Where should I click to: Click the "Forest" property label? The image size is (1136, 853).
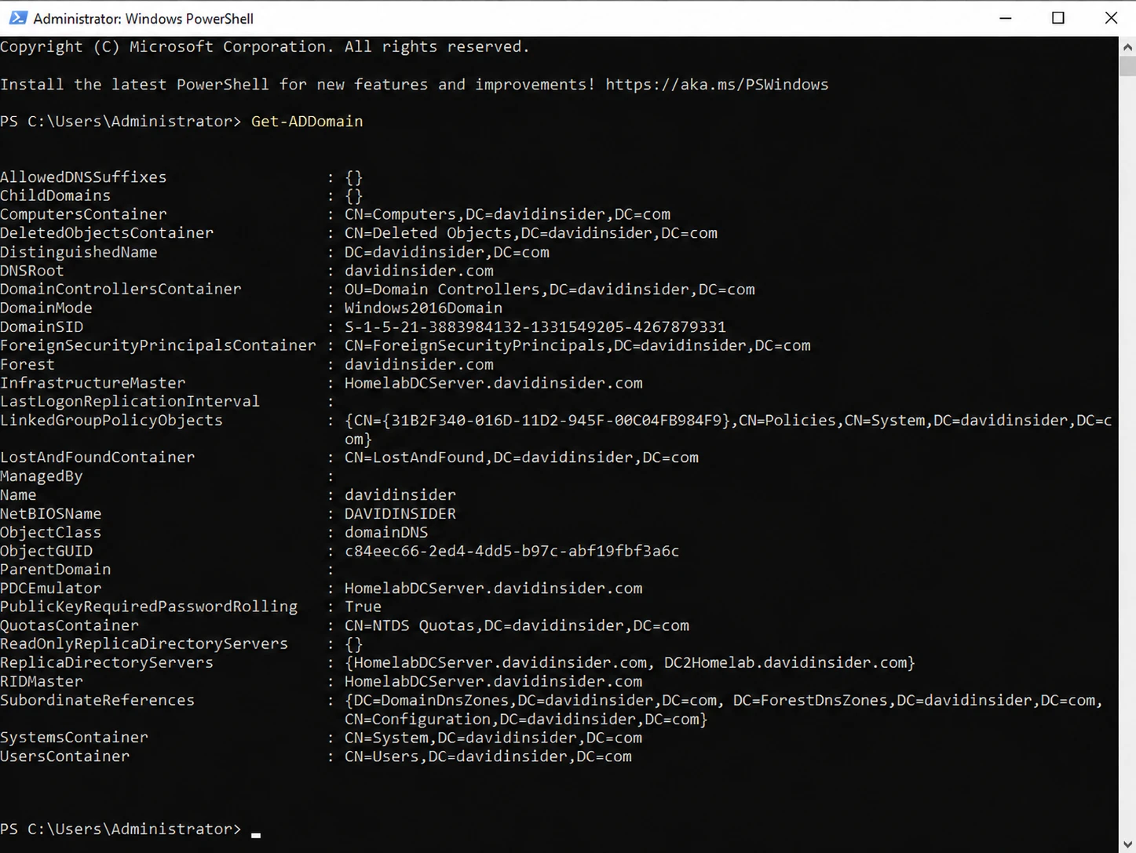tap(27, 364)
